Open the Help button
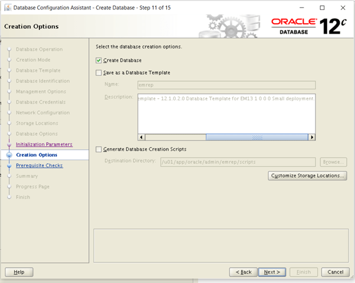The width and height of the screenshot is (355, 283). (x=19, y=272)
